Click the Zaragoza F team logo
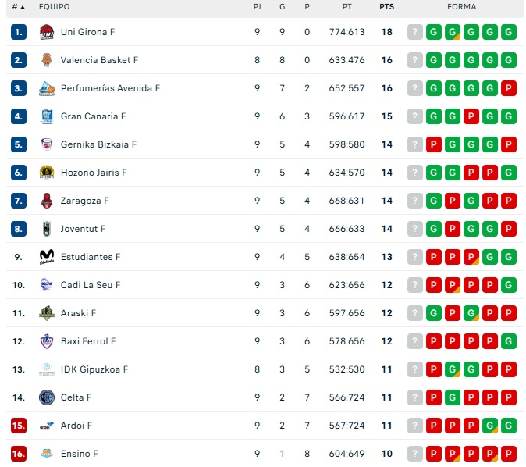The width and height of the screenshot is (526, 467). click(46, 201)
